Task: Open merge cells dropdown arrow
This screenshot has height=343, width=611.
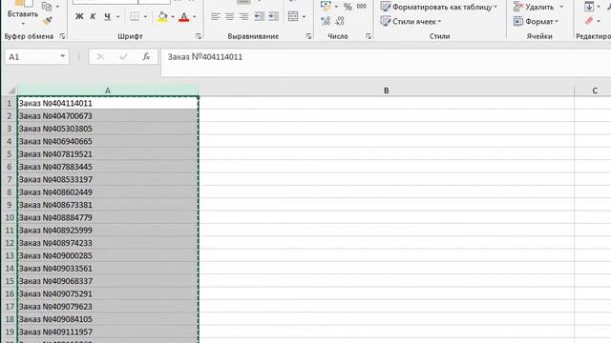Action: click(304, 17)
